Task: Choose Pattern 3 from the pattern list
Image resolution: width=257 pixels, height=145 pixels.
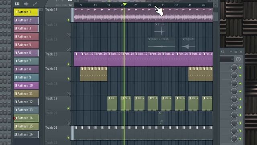Action: 26,28
